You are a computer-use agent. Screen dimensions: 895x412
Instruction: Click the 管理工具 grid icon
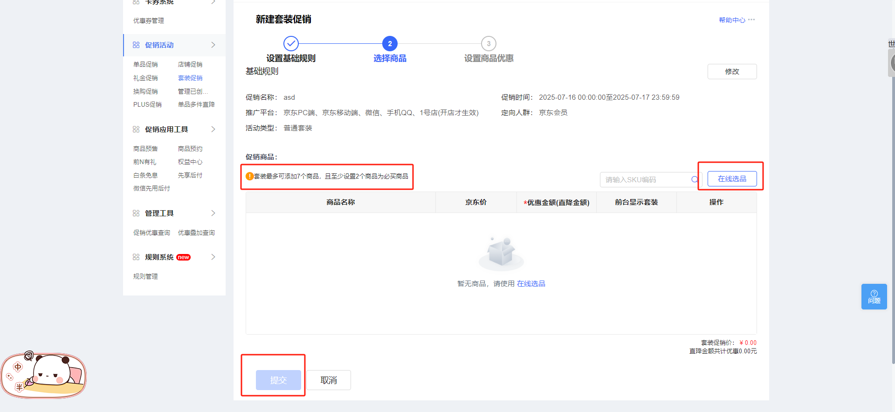click(x=136, y=213)
